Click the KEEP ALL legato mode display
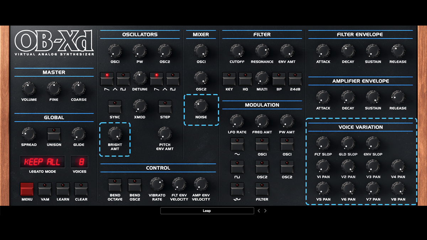Image resolution: width=427 pixels, height=240 pixels. (42, 162)
